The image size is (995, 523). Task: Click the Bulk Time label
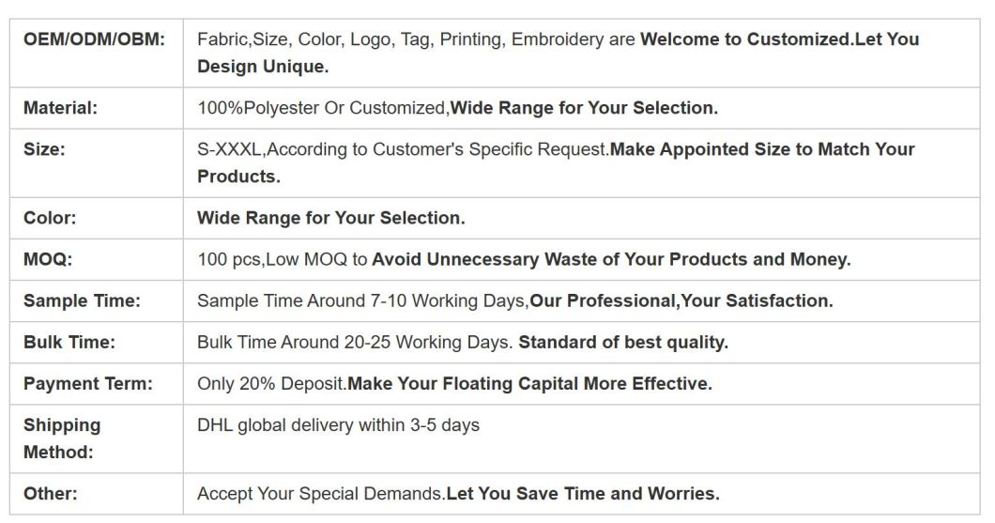(x=69, y=342)
